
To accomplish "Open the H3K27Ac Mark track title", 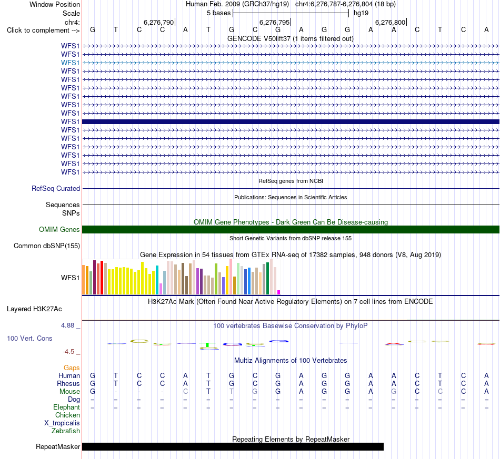I will pyautogui.click(x=291, y=302).
